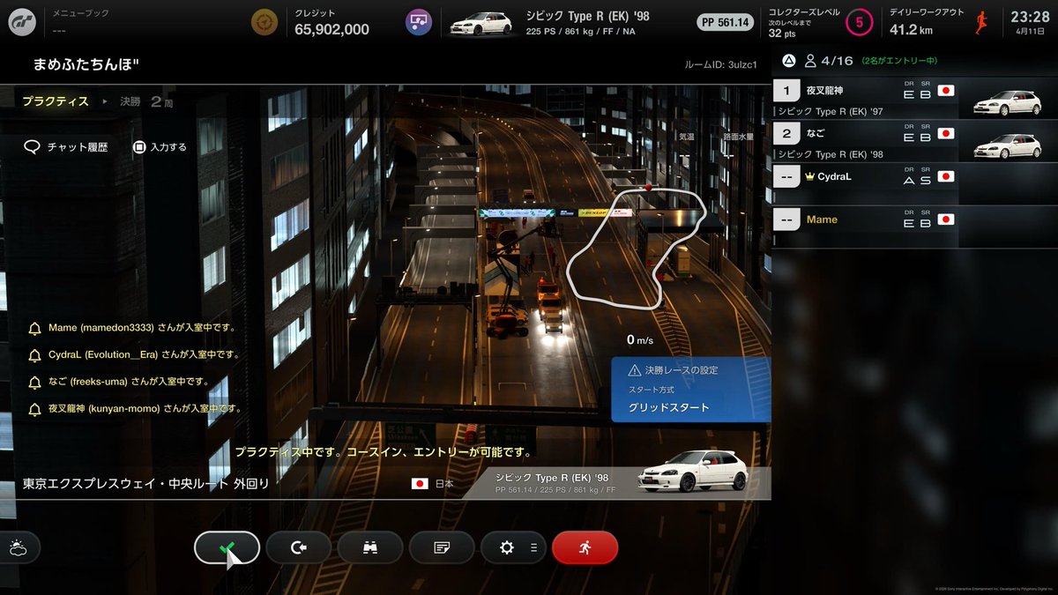The width and height of the screenshot is (1058, 595).
Task: Click the warning icon on 決勝レースの設定
Action: (x=634, y=370)
